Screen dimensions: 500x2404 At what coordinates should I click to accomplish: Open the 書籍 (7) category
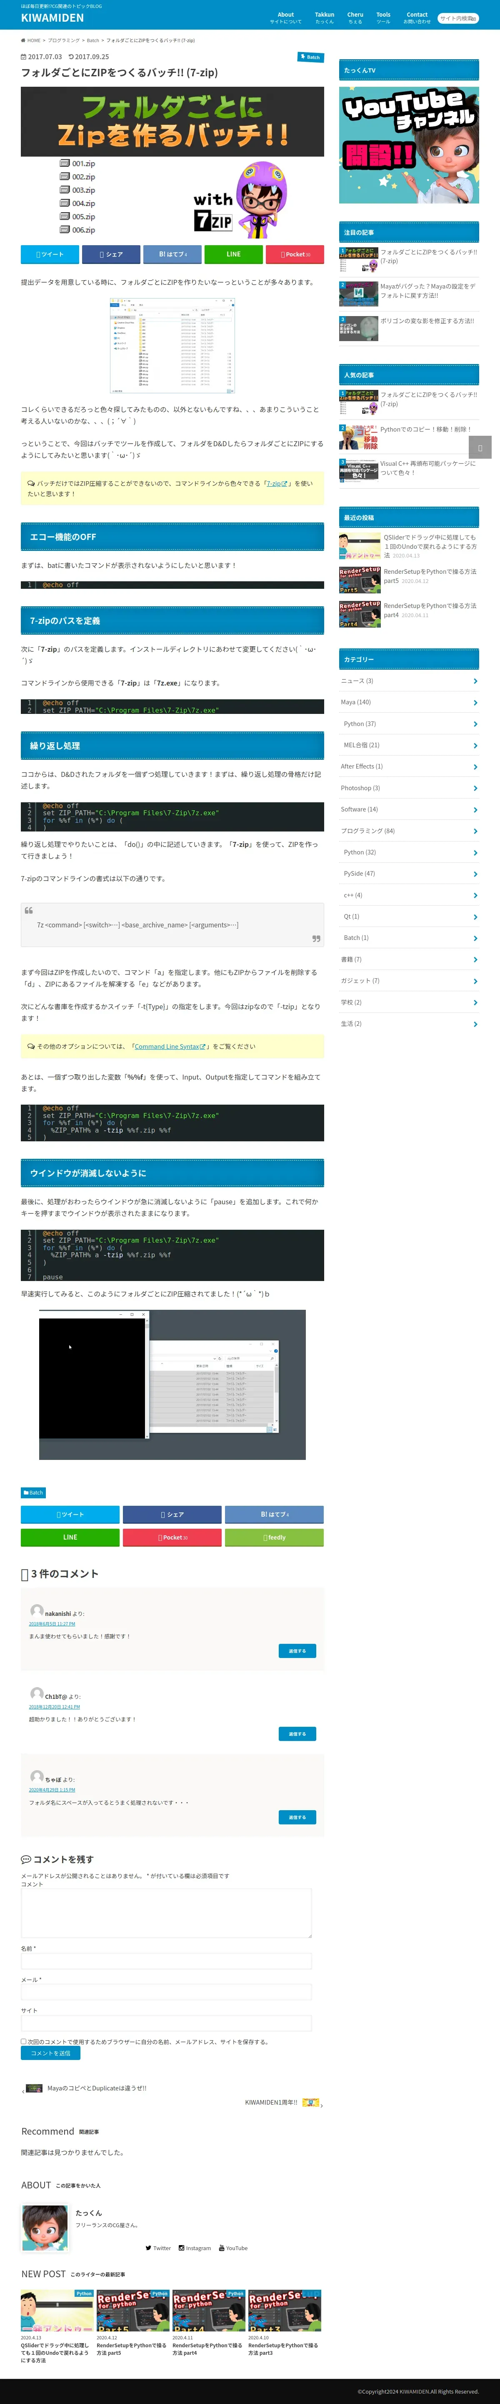410,960
